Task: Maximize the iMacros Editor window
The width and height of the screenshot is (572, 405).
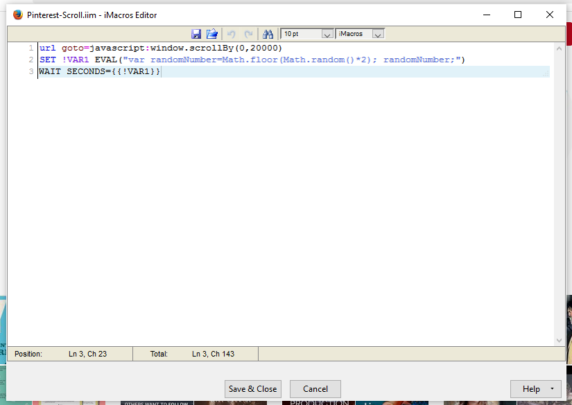Action: coord(518,15)
